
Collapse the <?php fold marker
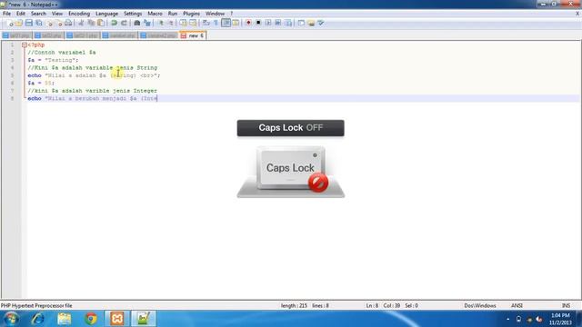coord(25,45)
